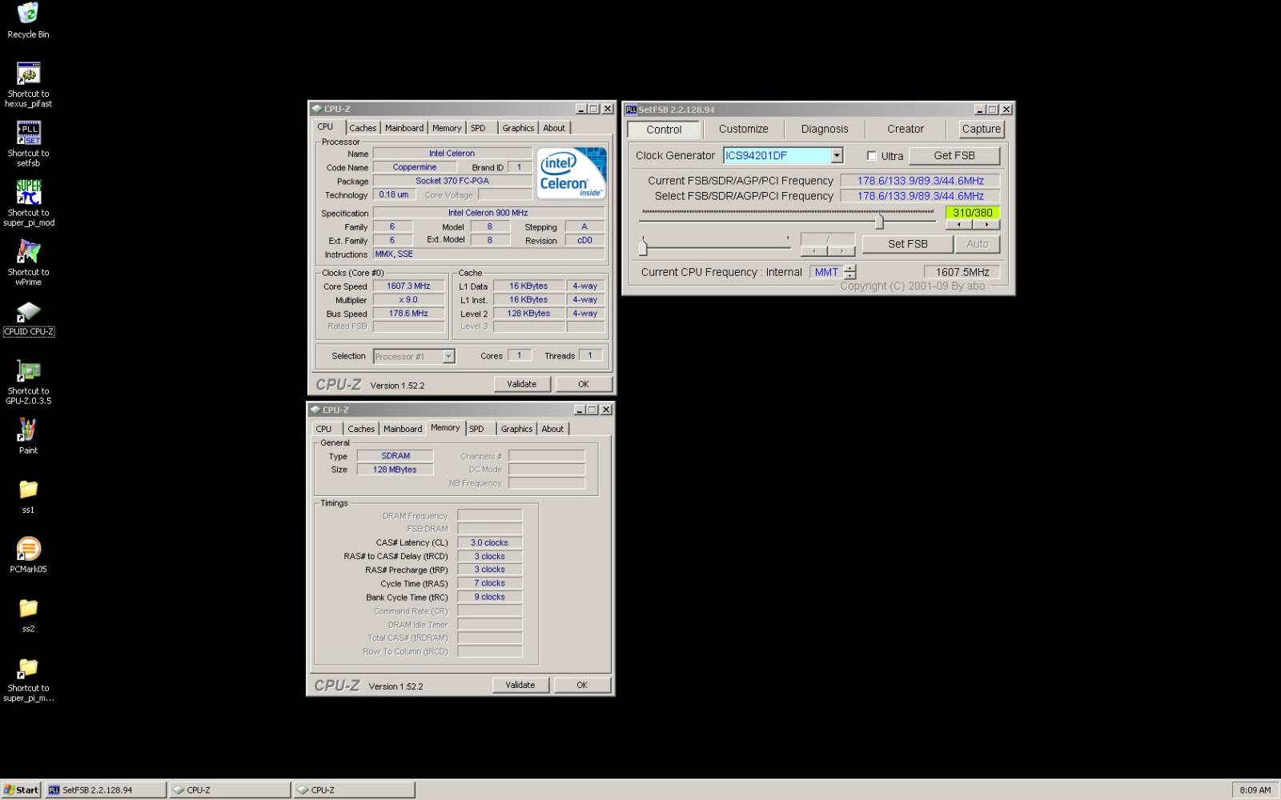The image size is (1281, 800).
Task: Click the bottom CPU-Z window title icon
Action: click(x=315, y=410)
